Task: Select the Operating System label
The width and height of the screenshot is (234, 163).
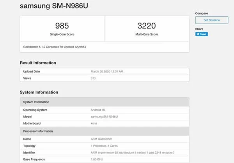Action: tap(35, 110)
